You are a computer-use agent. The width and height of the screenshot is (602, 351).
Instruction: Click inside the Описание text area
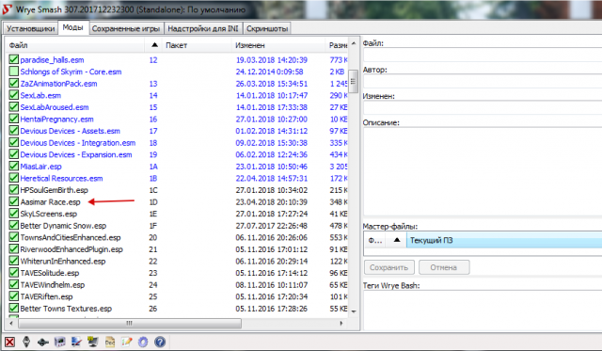[x=483, y=172]
